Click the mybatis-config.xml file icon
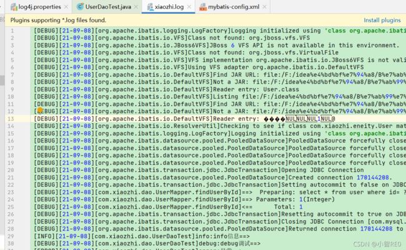Screen dimensions: 406x250 coord(203,7)
